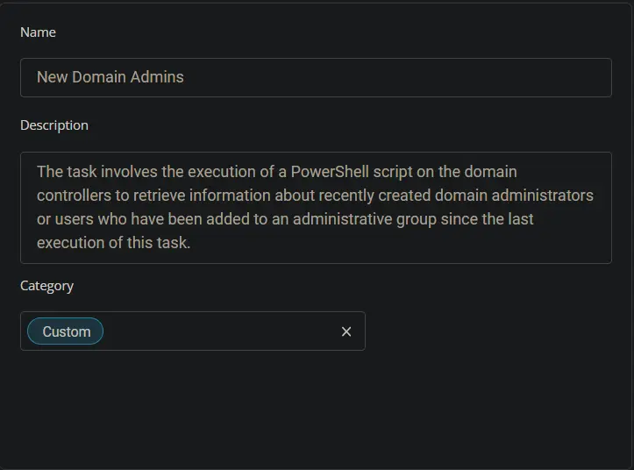Click 'administrative group' phrase in the description
Screen dimensions: 634x470
coord(365,219)
